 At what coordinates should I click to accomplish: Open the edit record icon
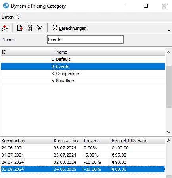pyautogui.click(x=30, y=28)
